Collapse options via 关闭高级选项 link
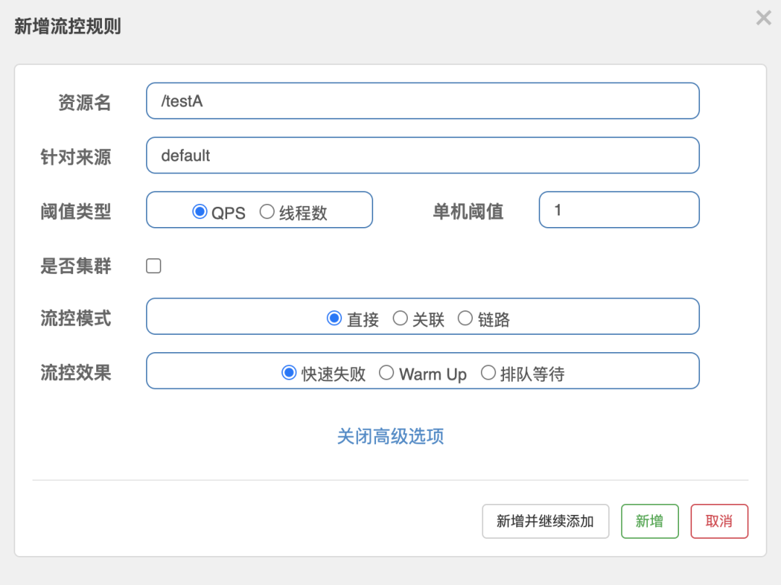The image size is (781, 585). point(390,436)
